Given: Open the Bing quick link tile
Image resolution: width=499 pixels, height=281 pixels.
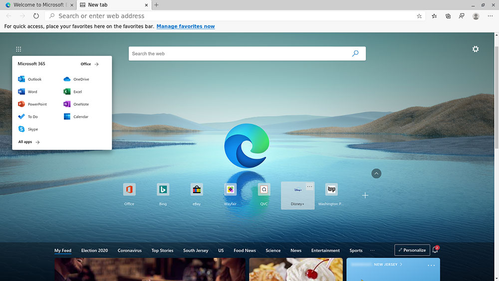Looking at the screenshot, I should [x=163, y=190].
